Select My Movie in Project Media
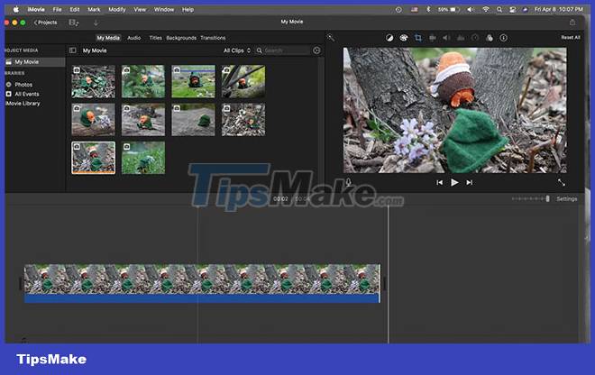 [x=35, y=62]
